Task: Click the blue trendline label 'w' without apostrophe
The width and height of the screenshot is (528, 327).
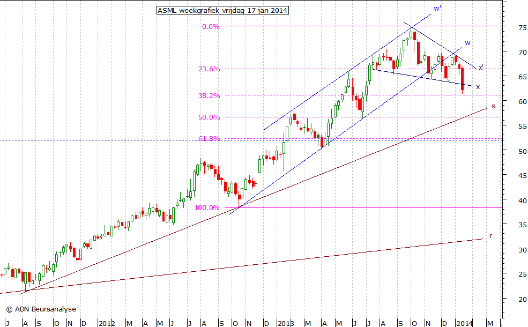Action: (468, 43)
